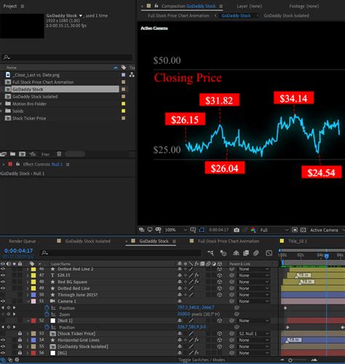Click the pick whip for Red BG Square

pyautogui.click(x=231, y=282)
